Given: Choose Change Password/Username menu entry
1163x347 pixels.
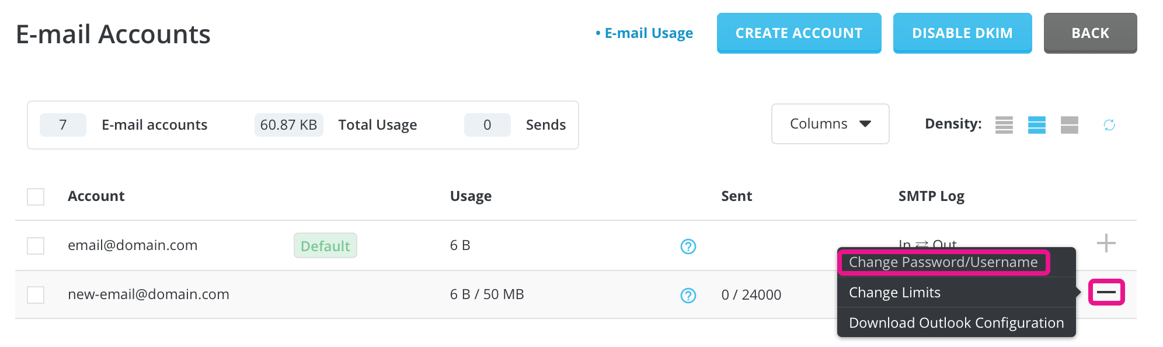Looking at the screenshot, I should click(943, 262).
